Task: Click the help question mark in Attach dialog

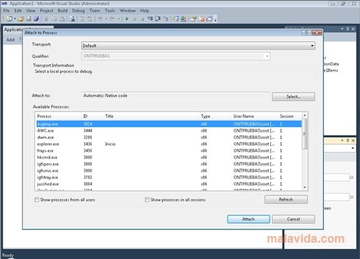Action: coord(306,33)
